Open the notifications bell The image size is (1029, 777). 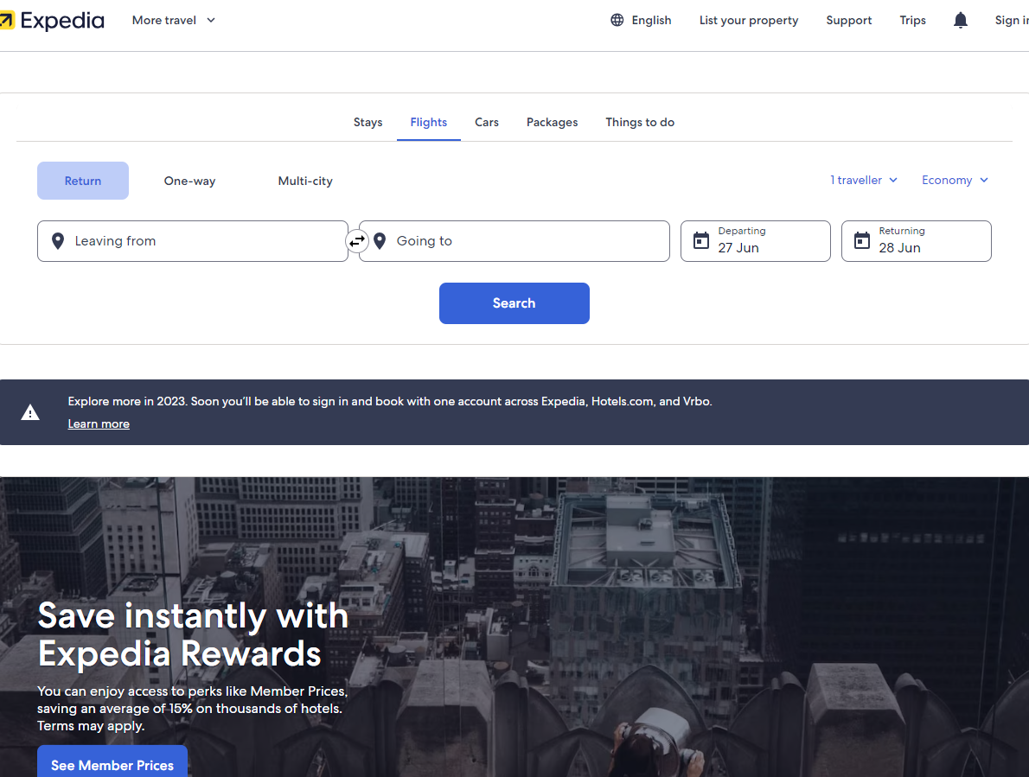(960, 20)
